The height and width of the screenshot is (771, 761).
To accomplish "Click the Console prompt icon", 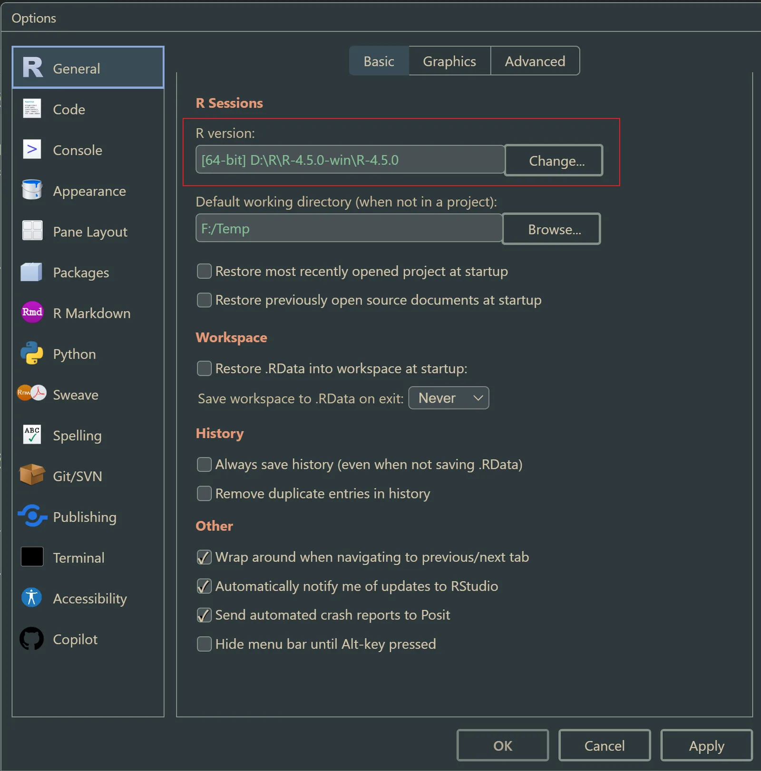I will tap(32, 150).
